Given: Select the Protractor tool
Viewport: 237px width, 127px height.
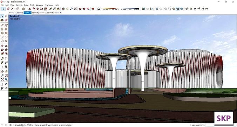Looking at the screenshot, I should (x=2, y=62).
